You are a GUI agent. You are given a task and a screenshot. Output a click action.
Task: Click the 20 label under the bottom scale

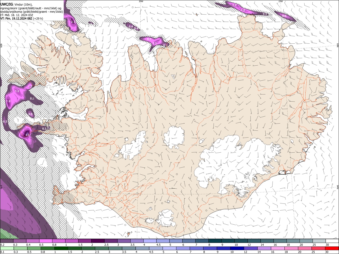point(300,252)
